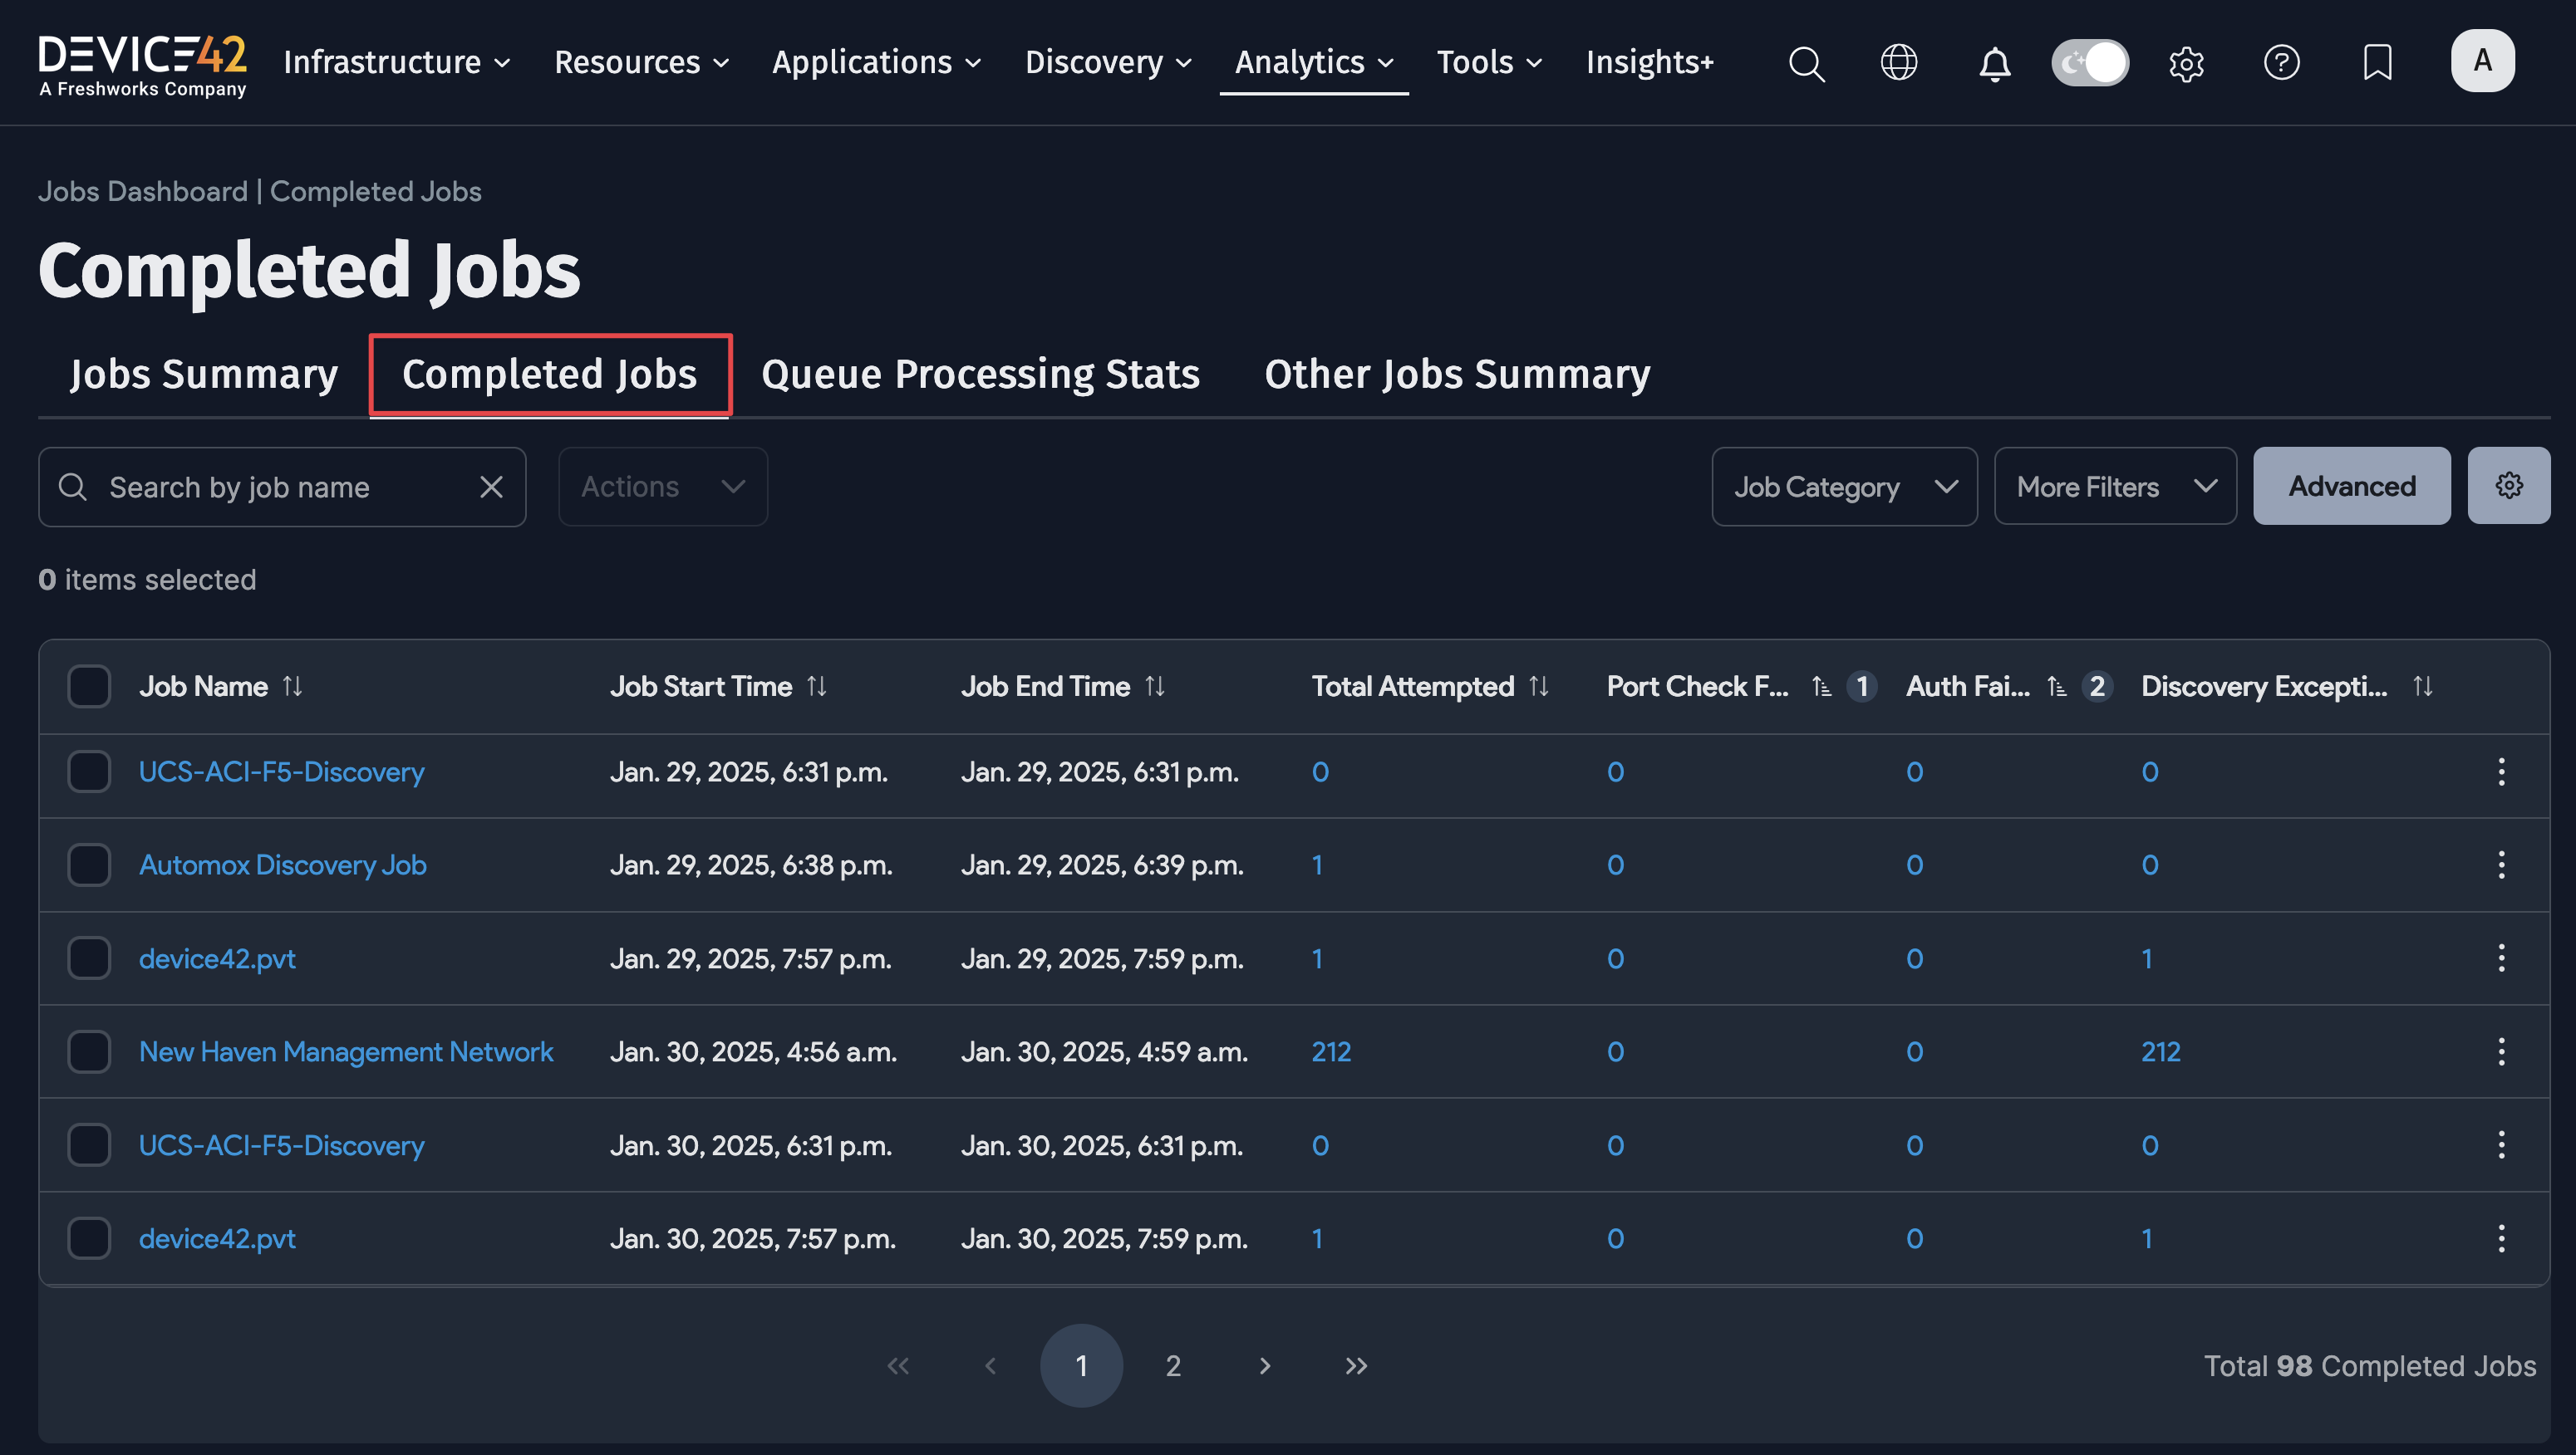
Task: Sort by Job Name column arrows
Action: 292,687
